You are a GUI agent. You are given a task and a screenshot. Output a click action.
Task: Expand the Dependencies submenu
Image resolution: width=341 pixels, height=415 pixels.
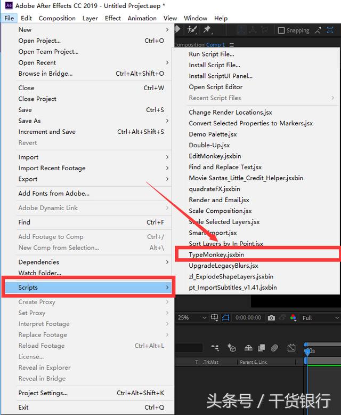point(87,262)
